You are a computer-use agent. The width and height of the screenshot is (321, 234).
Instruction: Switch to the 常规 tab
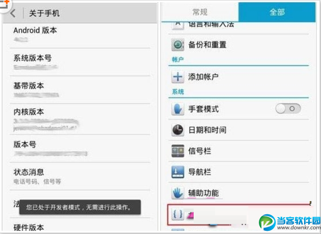pyautogui.click(x=200, y=12)
